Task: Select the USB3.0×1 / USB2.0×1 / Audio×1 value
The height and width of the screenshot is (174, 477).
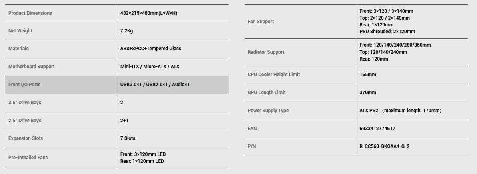Action: pos(154,85)
